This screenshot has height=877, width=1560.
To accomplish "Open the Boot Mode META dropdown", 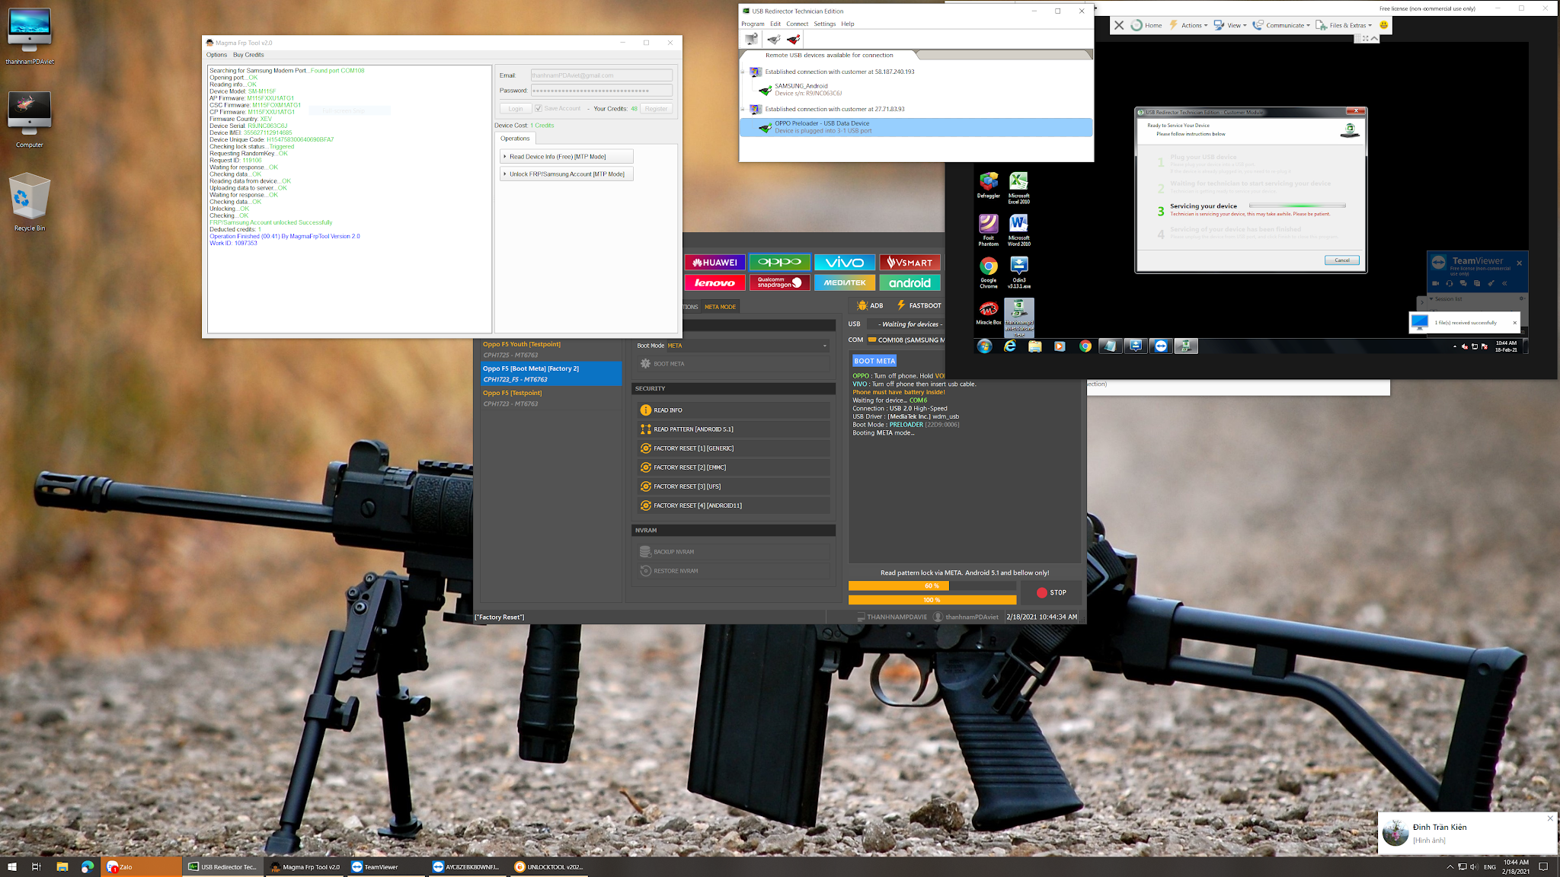I will pyautogui.click(x=824, y=346).
